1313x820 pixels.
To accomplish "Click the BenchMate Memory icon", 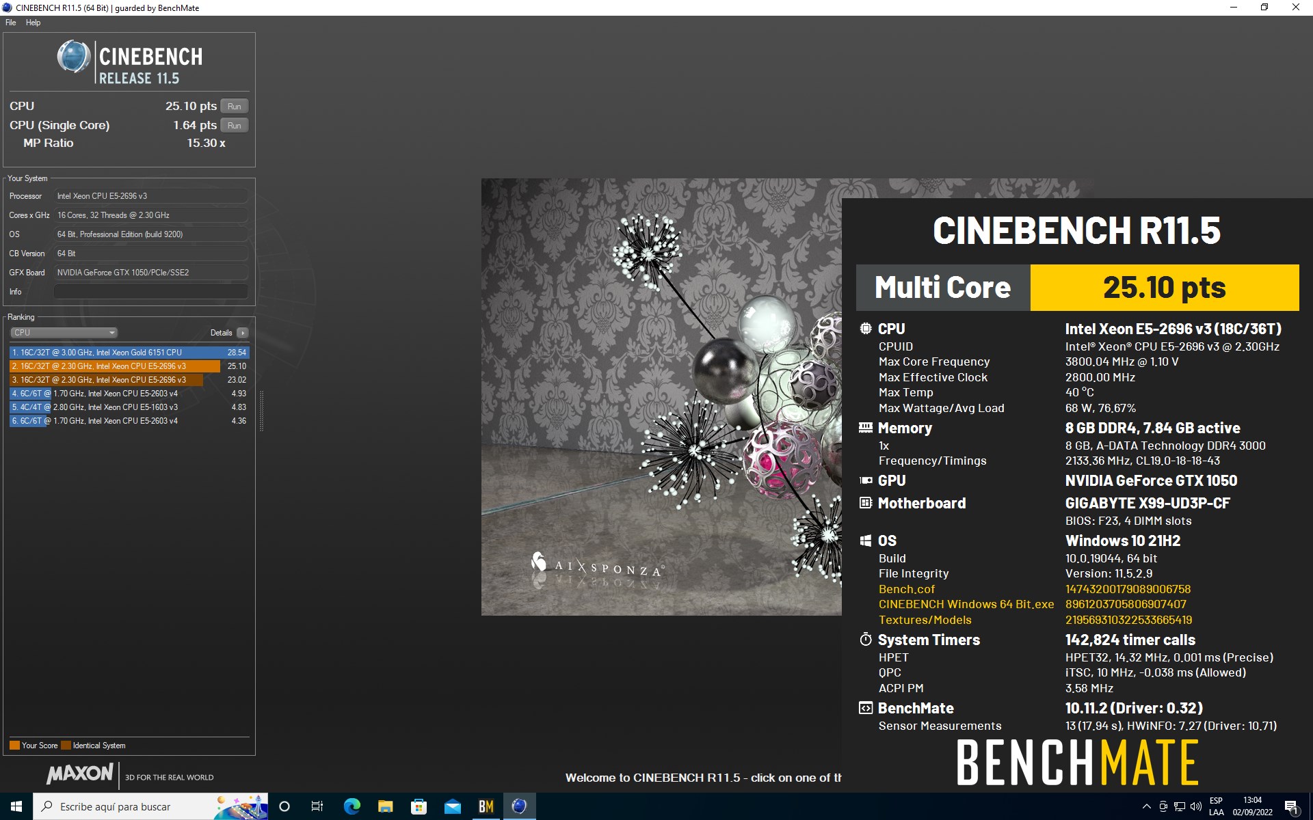I will pos(866,428).
